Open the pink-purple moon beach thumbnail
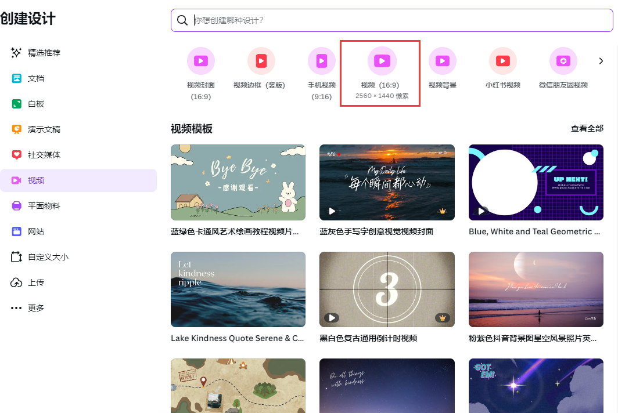Image resolution: width=618 pixels, height=413 pixels. tap(536, 289)
